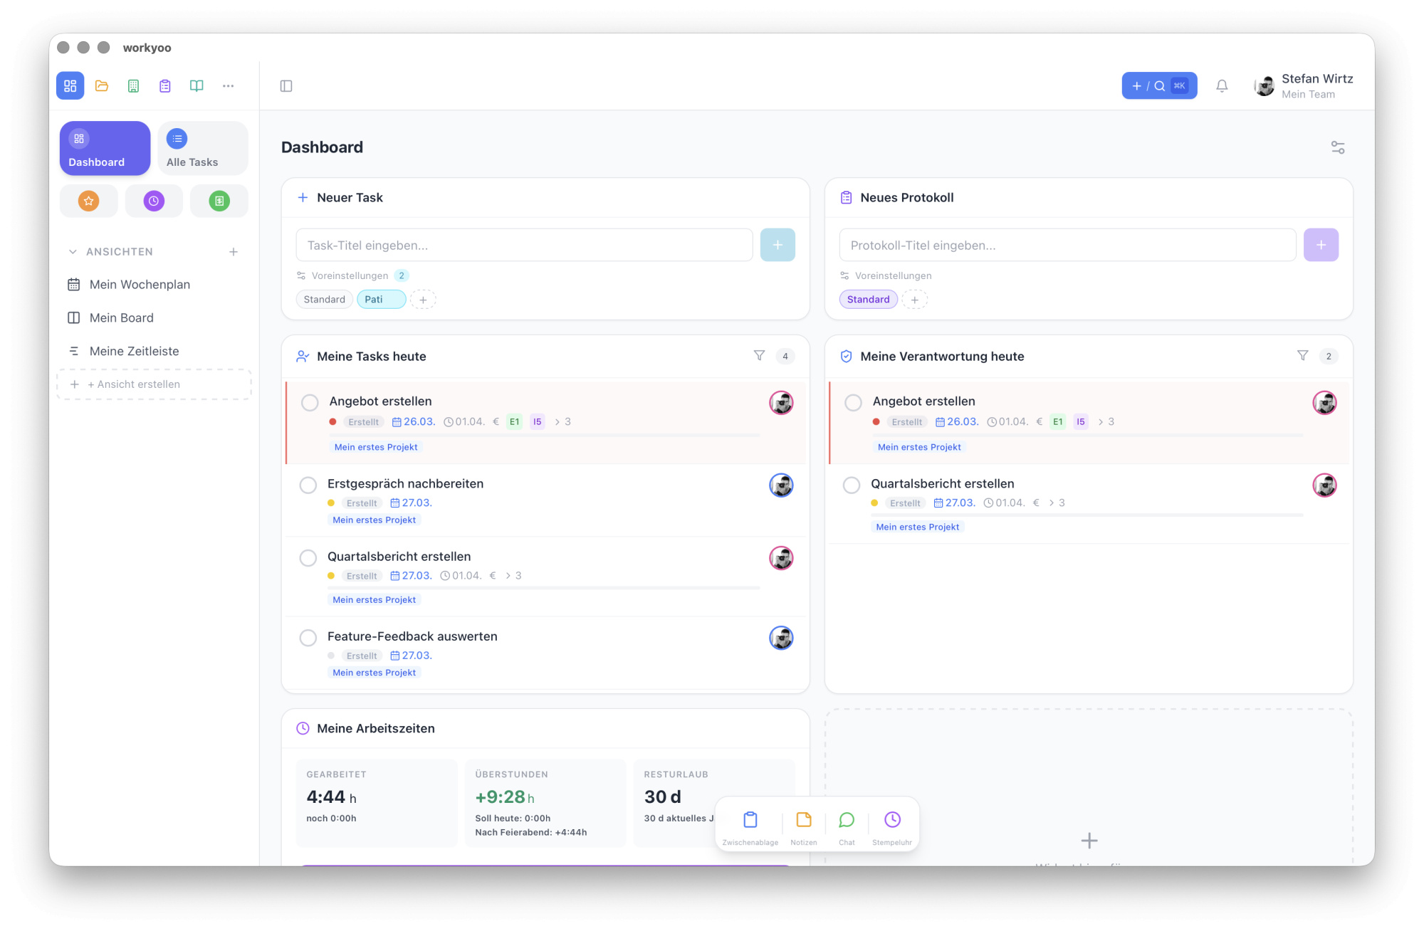
Task: Open Zwischenablage clipboard icon
Action: 750,821
